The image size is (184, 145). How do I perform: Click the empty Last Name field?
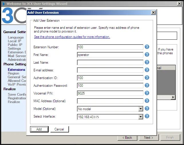coord(110,63)
